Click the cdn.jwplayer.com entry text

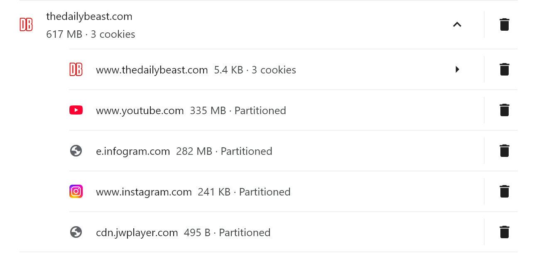click(x=137, y=232)
